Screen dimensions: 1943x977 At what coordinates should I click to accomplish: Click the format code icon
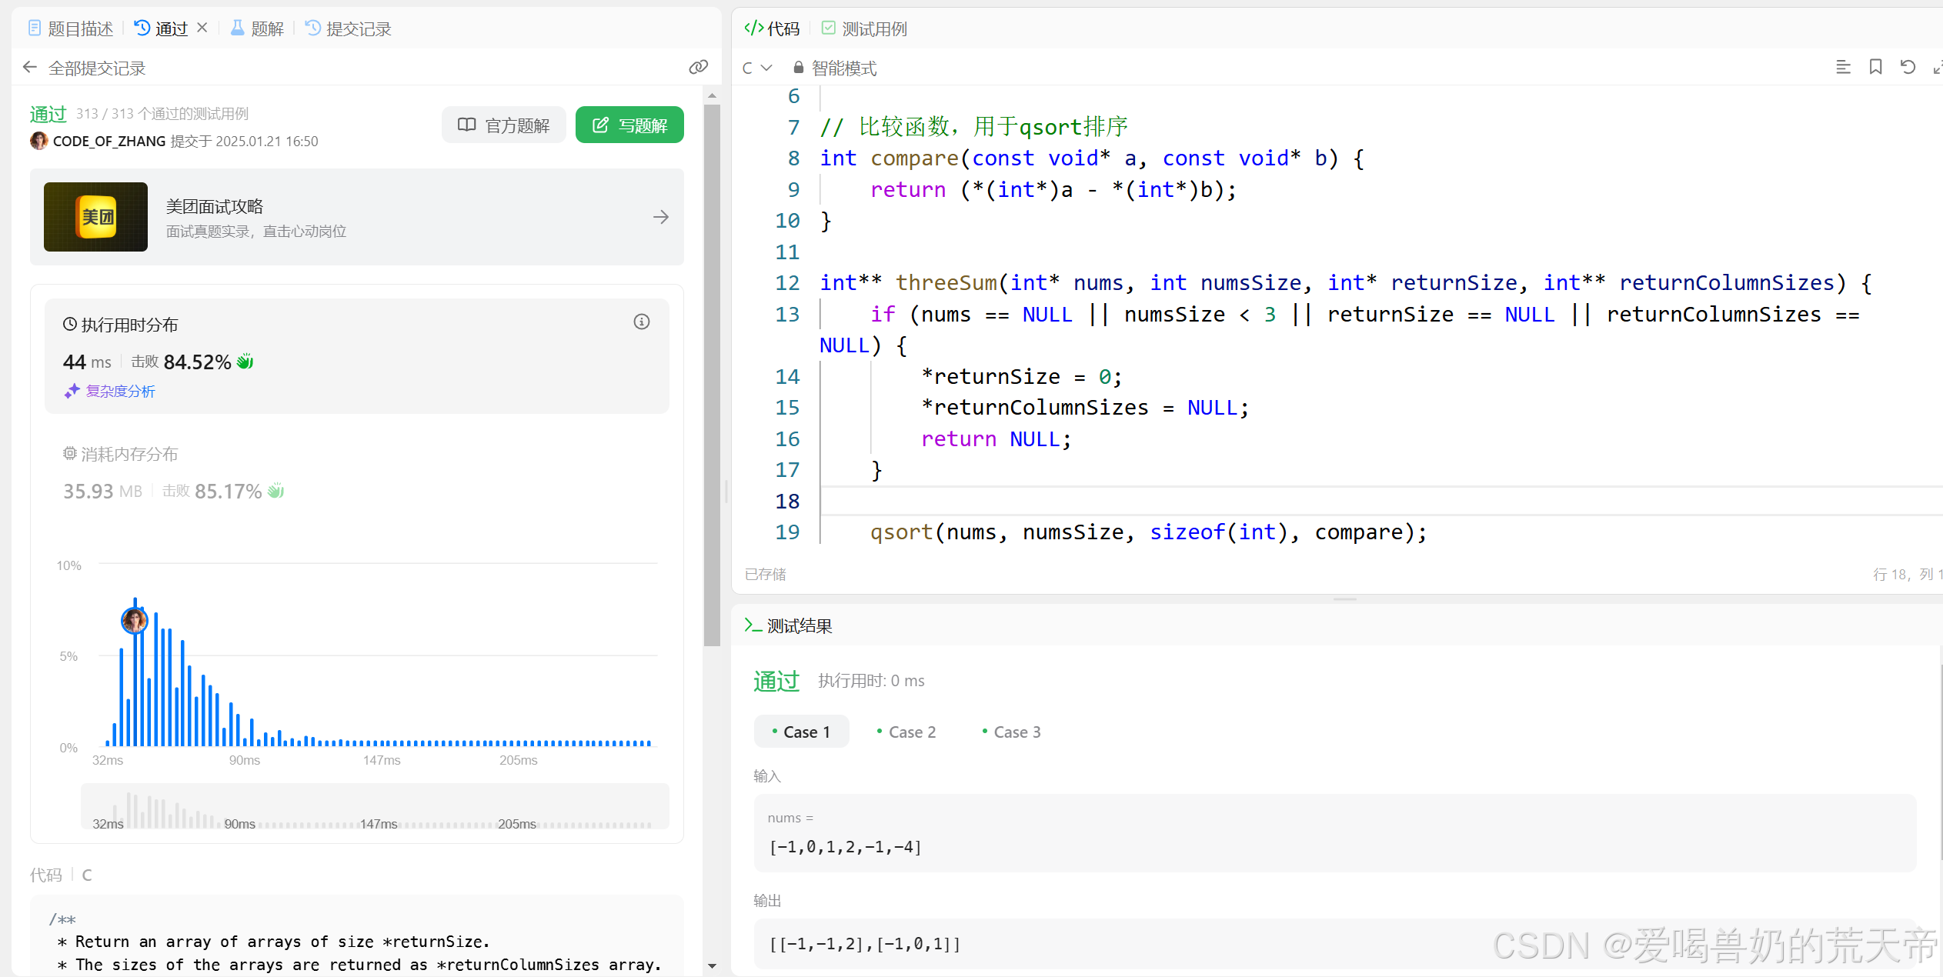tap(1843, 67)
